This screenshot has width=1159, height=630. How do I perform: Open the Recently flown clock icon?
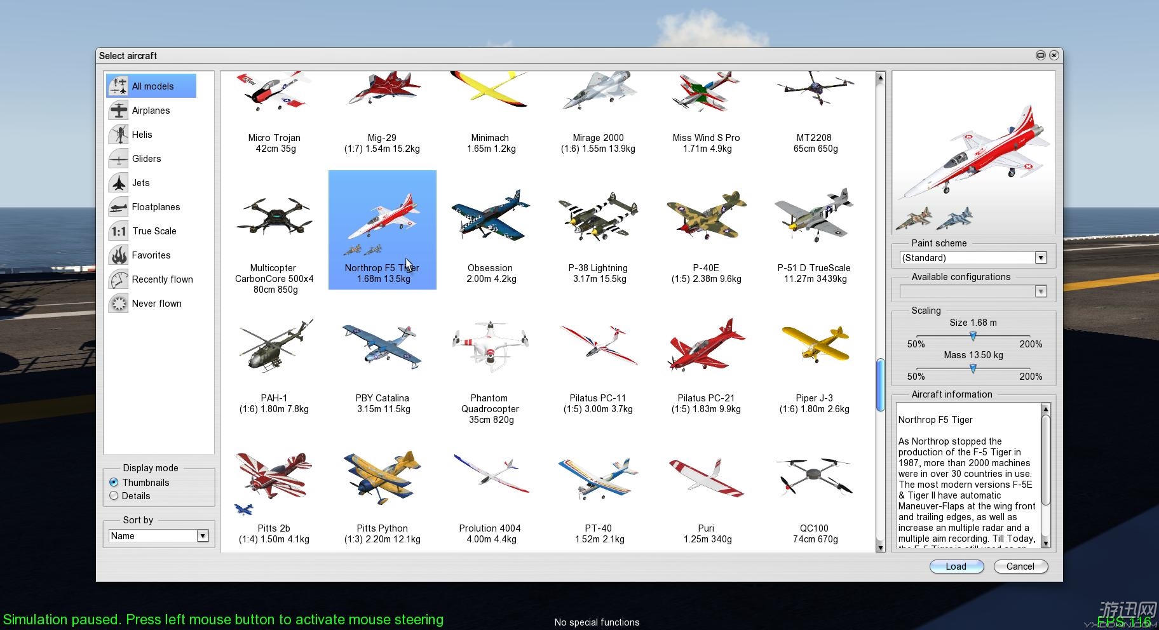118,279
